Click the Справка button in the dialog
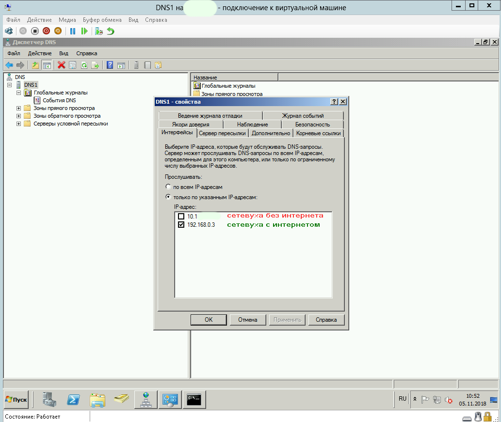The image size is (501, 422). tap(326, 320)
